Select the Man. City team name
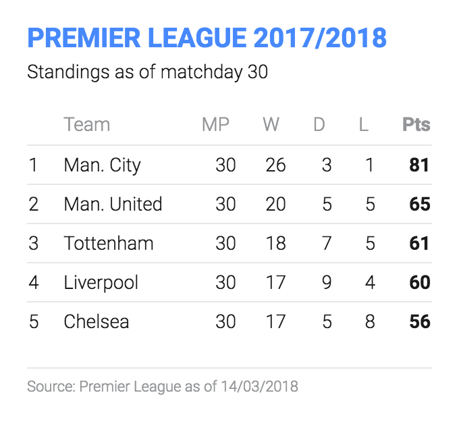Viewport: 459px width, 422px height. pos(102,165)
